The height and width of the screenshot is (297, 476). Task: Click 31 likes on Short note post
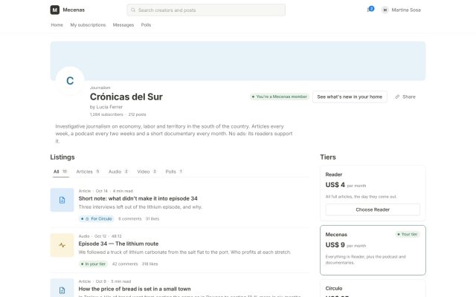pos(152,219)
